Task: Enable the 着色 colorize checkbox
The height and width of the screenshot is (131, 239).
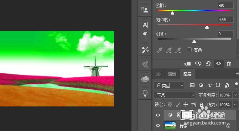Action: (x=189, y=50)
